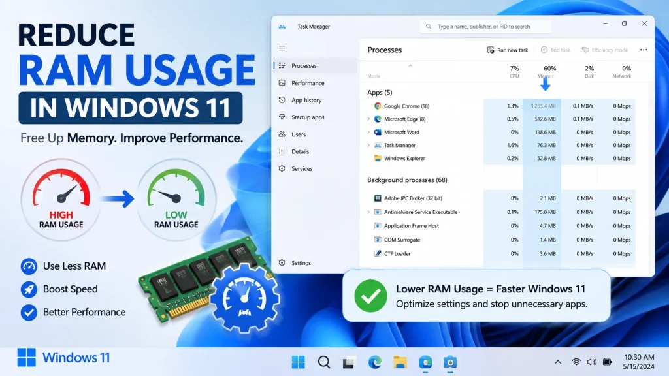
Task: Click the Performance monitor icon
Action: coord(282,83)
